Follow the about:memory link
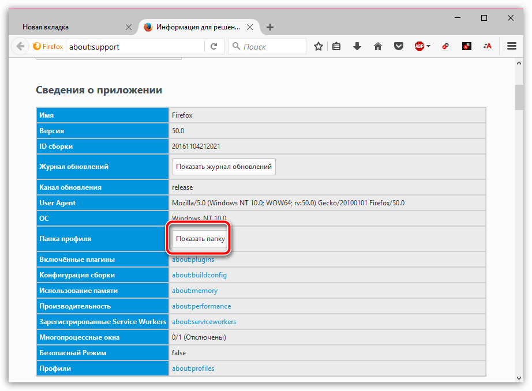Screen dimensions: 532x391 pyautogui.click(x=194, y=291)
